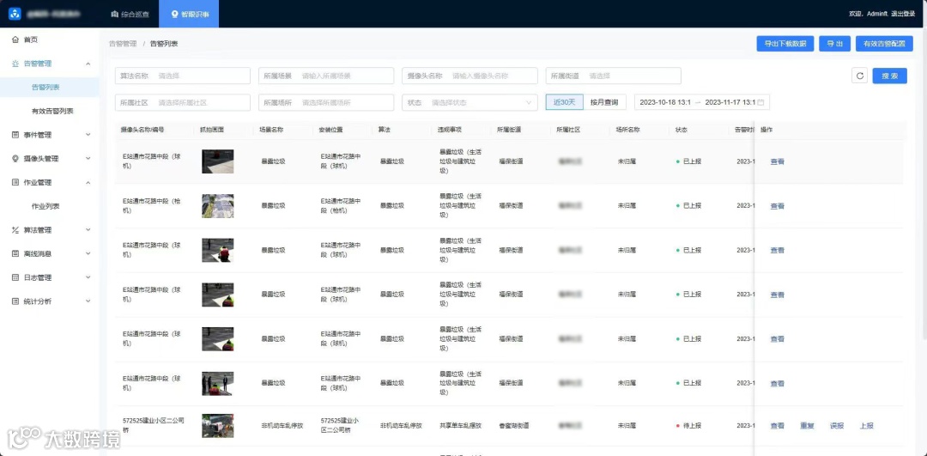The image size is (927, 456).
Task: Focus the 所属场景 input field
Action: point(326,76)
